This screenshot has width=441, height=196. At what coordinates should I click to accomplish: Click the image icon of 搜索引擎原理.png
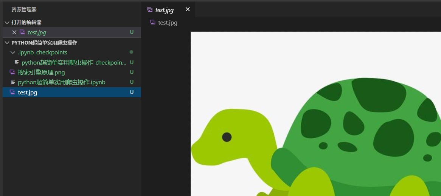point(12,72)
